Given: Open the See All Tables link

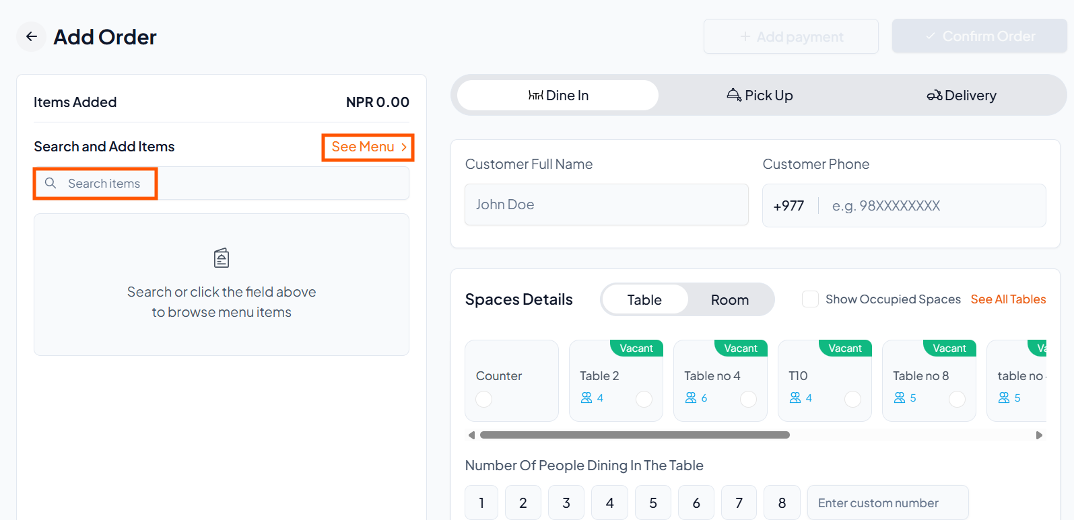Looking at the screenshot, I should 1008,299.
